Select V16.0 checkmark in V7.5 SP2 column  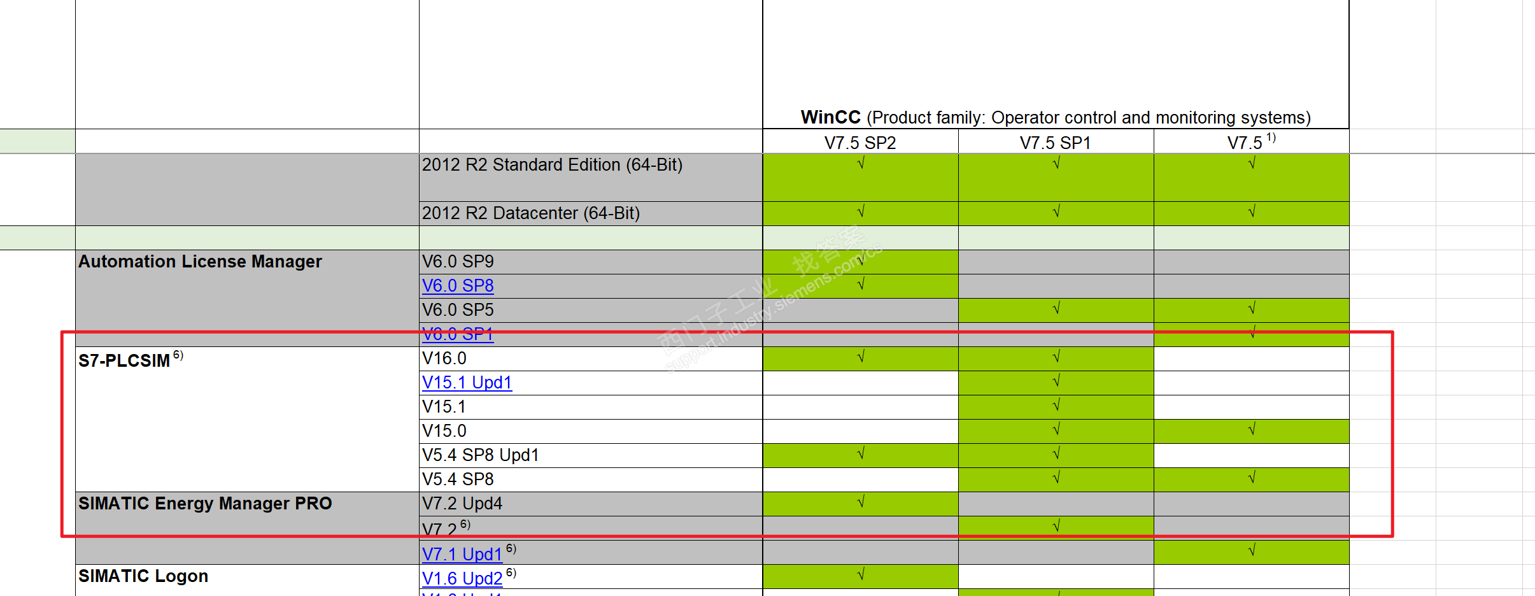[861, 358]
